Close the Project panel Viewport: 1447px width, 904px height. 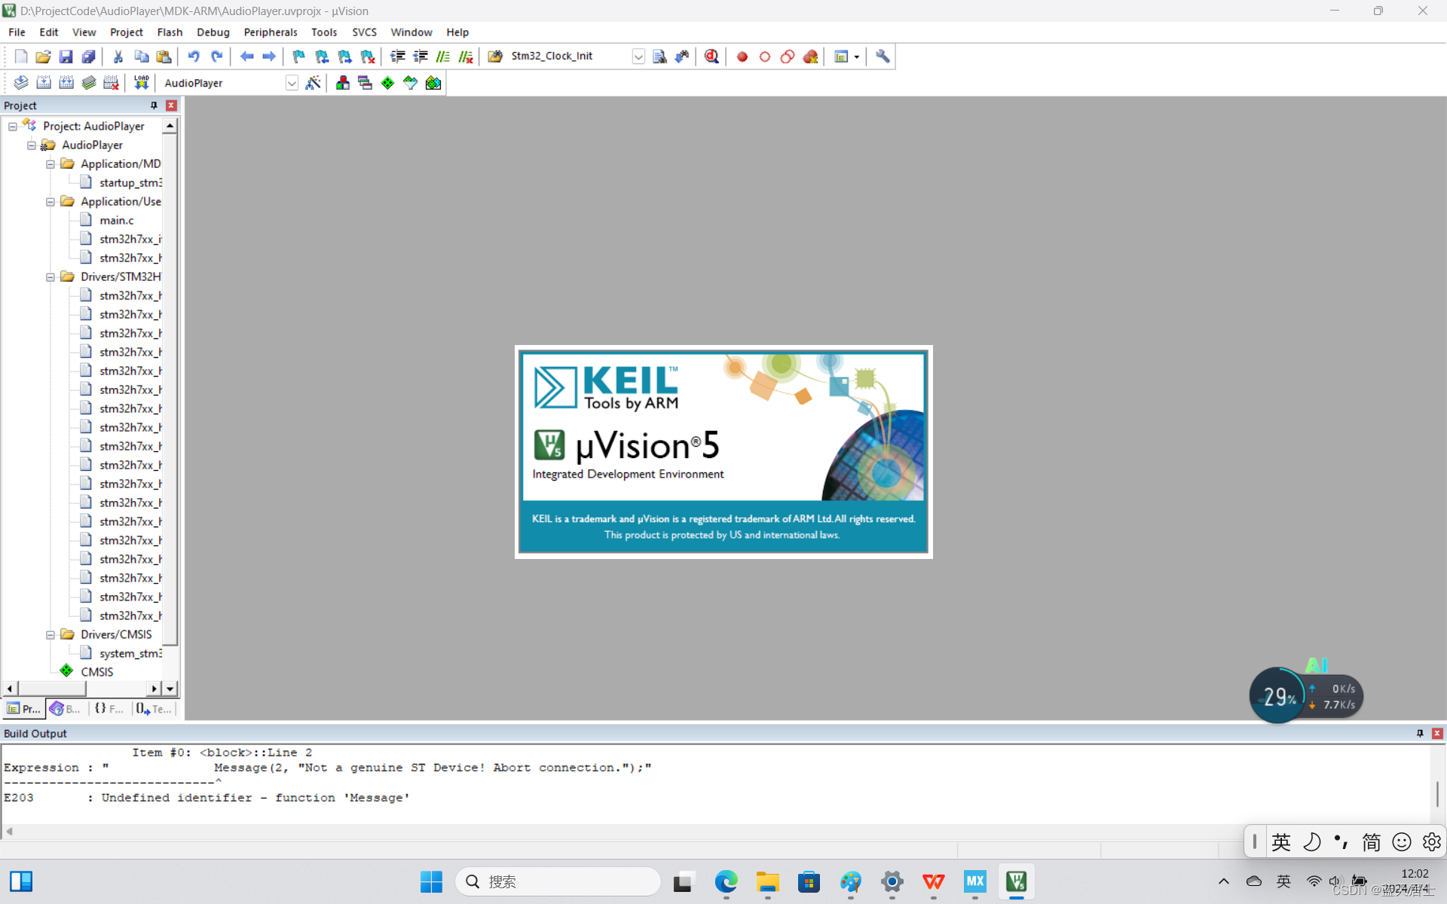171,105
